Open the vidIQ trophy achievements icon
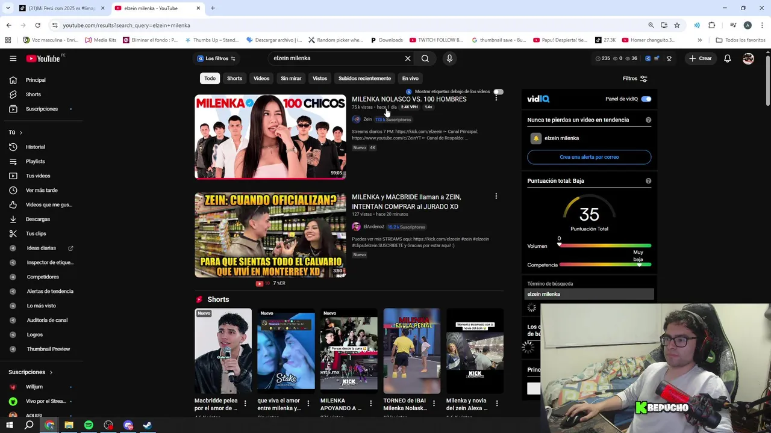The image size is (771, 433). [669, 58]
